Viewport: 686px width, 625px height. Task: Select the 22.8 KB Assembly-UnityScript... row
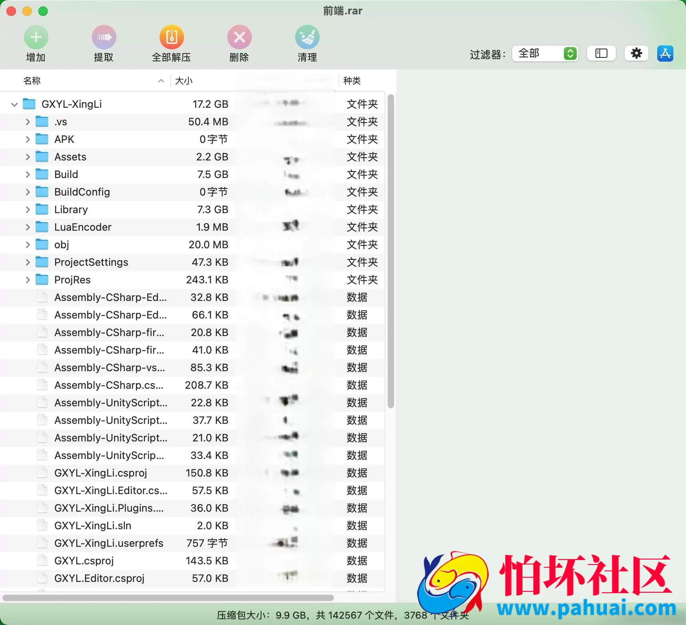192,403
